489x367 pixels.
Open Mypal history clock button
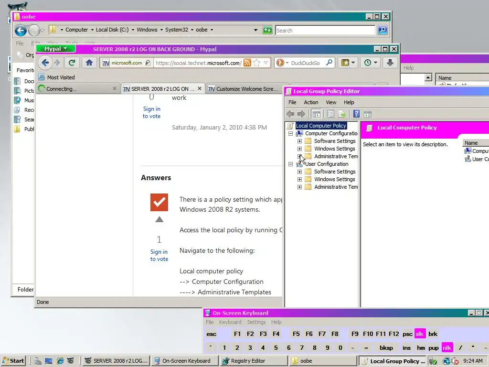point(370,63)
